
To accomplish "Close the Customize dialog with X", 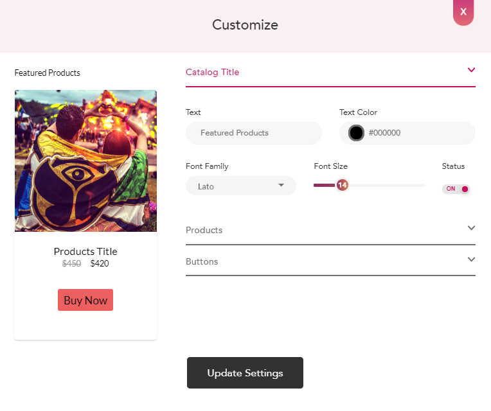I will (x=463, y=12).
